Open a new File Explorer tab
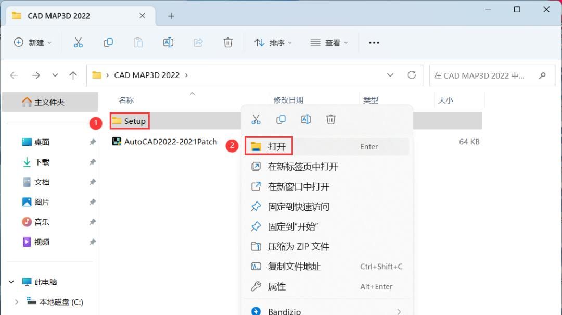The image size is (562, 315). (171, 16)
